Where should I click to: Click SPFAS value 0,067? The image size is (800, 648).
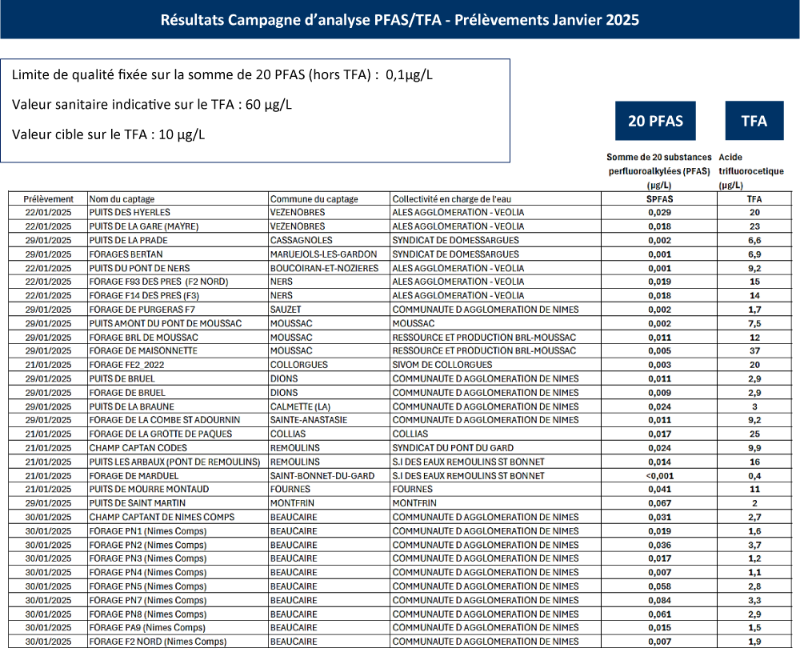click(x=660, y=503)
